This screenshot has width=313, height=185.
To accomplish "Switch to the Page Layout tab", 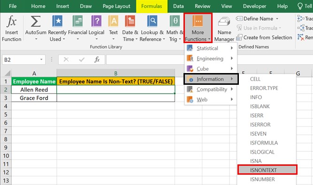I will (x=116, y=6).
